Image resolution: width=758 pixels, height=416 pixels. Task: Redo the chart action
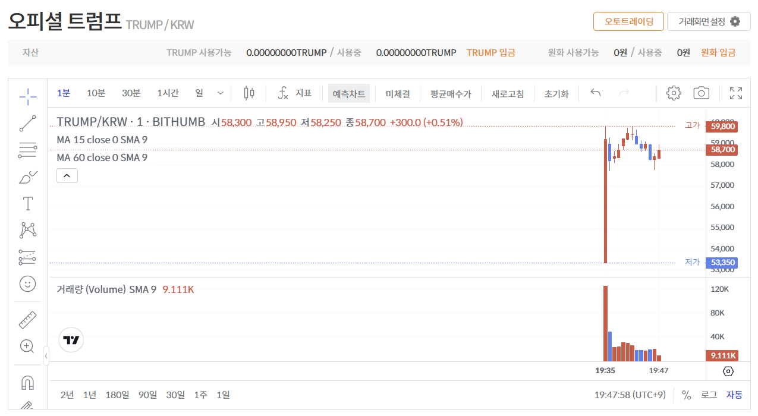624,93
